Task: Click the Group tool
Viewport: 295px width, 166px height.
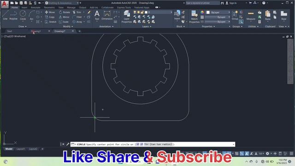Action: coord(235,15)
